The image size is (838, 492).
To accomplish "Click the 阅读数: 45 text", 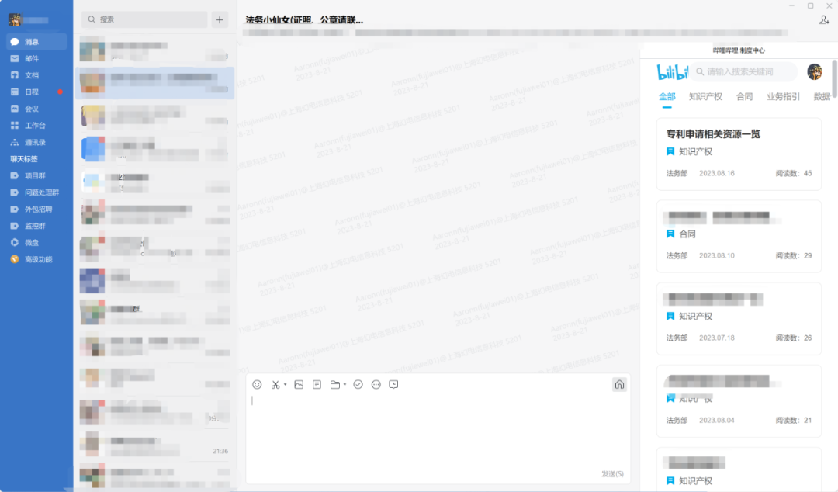I will coord(794,173).
